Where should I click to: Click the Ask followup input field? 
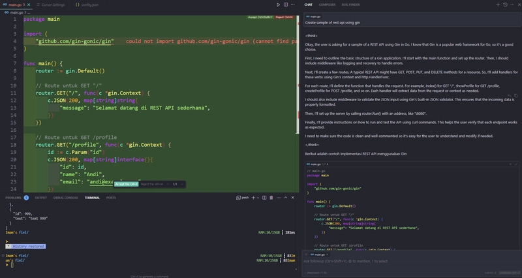tap(391, 260)
